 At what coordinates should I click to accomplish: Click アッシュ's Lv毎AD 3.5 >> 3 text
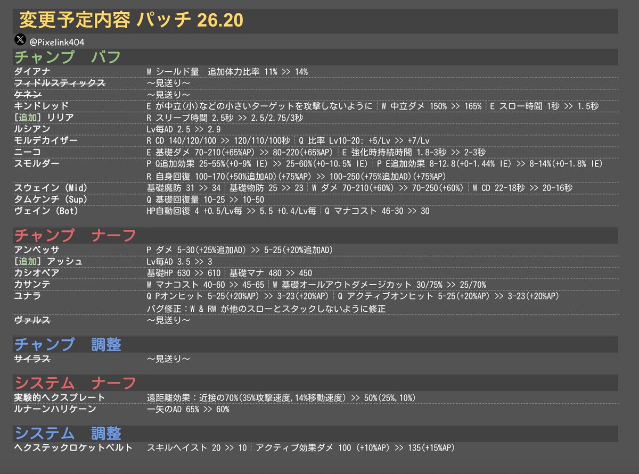(178, 262)
